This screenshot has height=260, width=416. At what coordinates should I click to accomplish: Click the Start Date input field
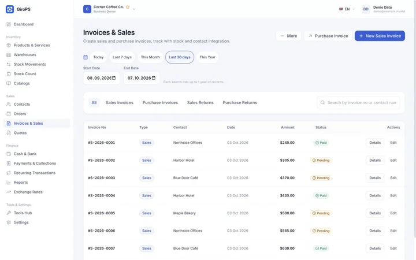pyautogui.click(x=101, y=78)
